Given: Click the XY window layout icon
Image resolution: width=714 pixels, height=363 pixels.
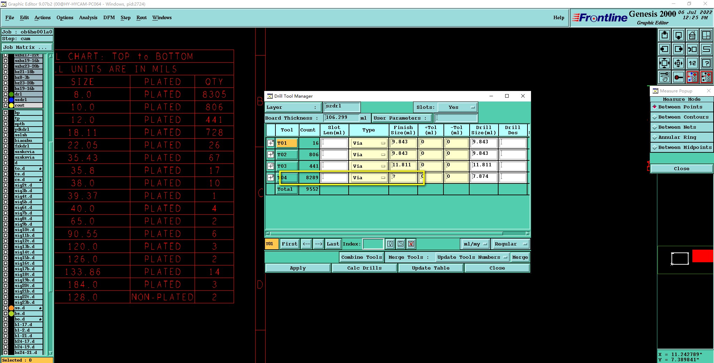Looking at the screenshot, I should (x=706, y=35).
